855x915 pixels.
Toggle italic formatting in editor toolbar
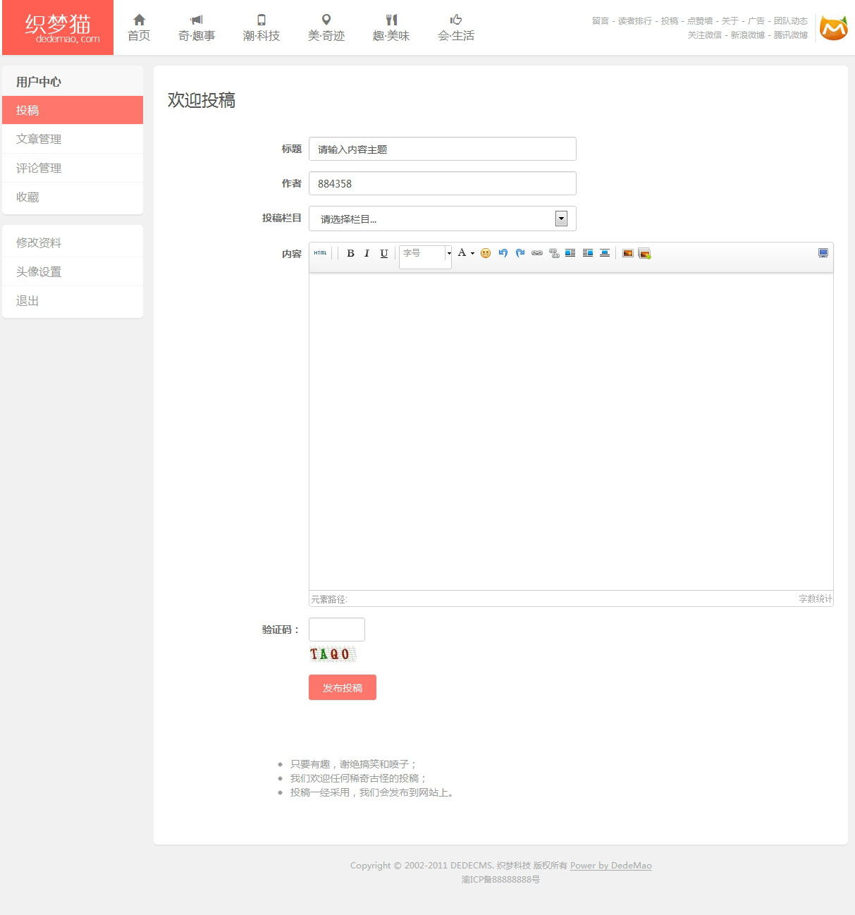click(367, 253)
